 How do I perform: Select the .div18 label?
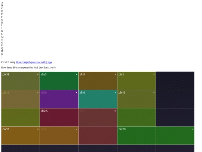pyautogui.click(x=6, y=74)
